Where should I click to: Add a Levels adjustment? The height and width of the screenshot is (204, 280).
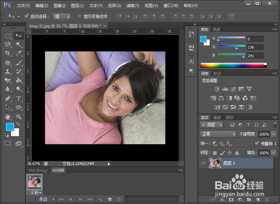[x=225, y=89]
